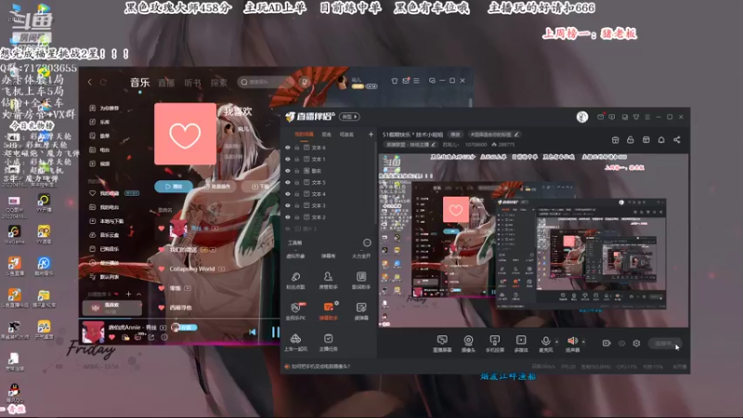Toggle visibility of 文本 2 layer
This screenshot has width=743, height=418.
tap(288, 217)
